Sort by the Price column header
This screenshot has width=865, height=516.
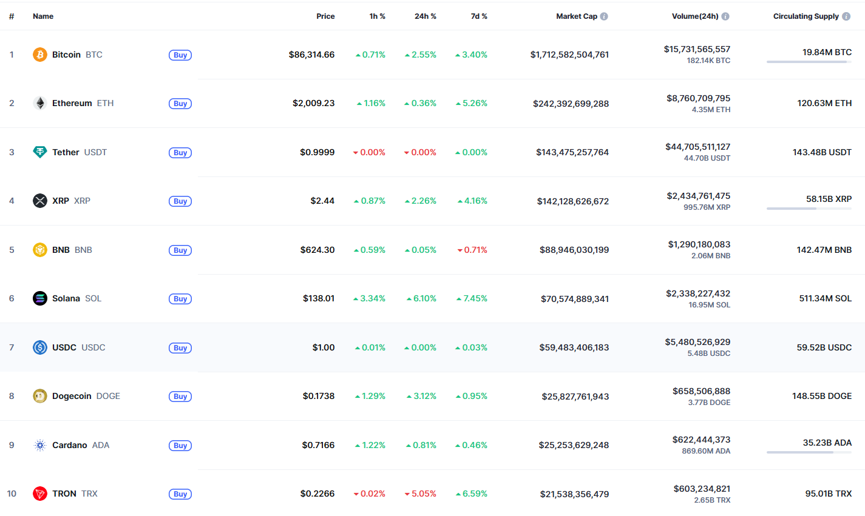(325, 16)
